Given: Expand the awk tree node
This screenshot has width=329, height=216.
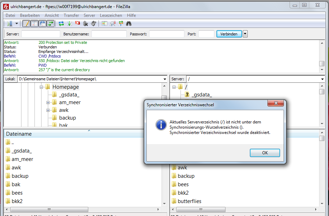Looking at the screenshot, I should point(48,110).
